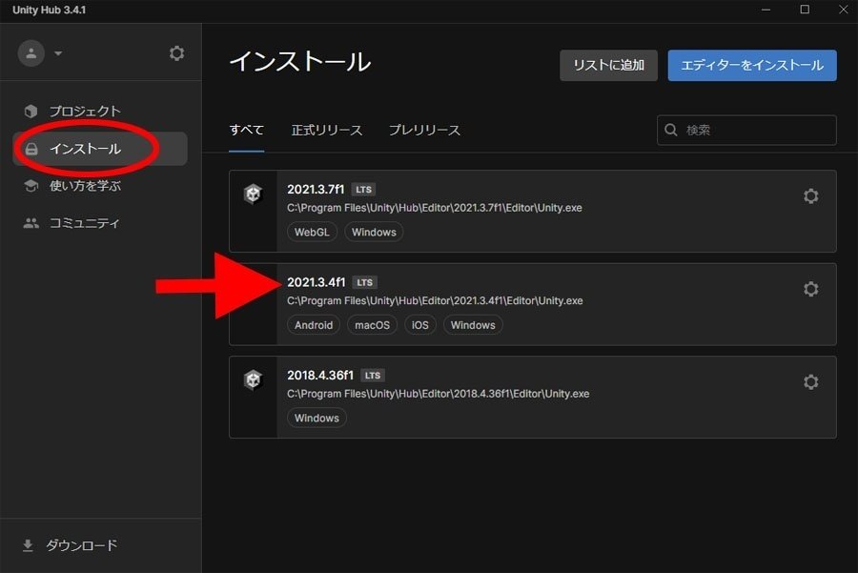Image resolution: width=858 pixels, height=573 pixels.
Task: Focus the 検索 search field
Action: click(746, 130)
